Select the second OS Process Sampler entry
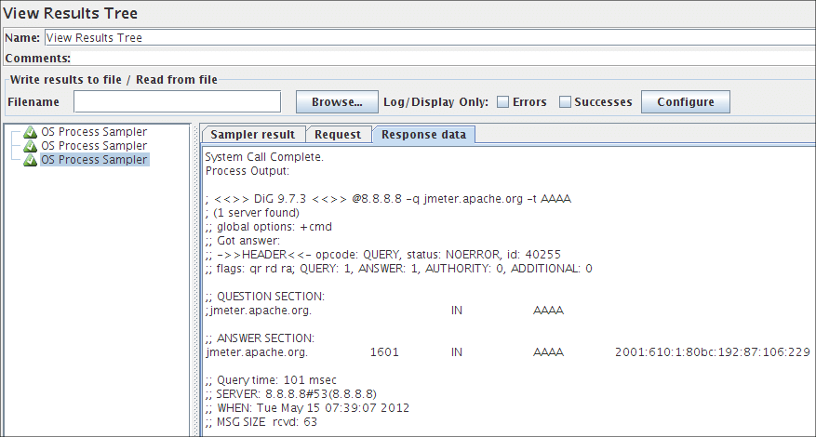The height and width of the screenshot is (437, 816). click(x=93, y=146)
